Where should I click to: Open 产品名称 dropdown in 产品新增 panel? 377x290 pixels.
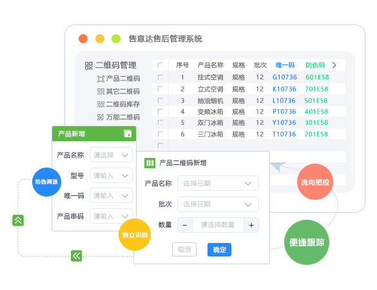(x=111, y=155)
